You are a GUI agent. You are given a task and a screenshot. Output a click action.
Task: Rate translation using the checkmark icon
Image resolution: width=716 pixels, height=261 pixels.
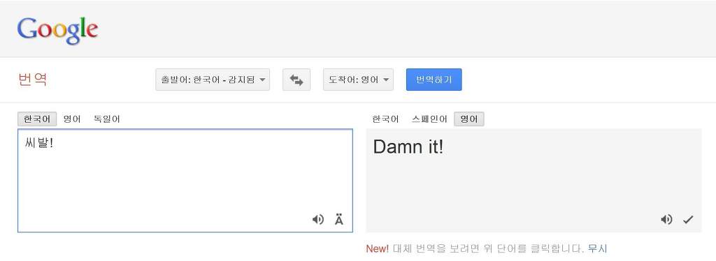[x=688, y=220]
